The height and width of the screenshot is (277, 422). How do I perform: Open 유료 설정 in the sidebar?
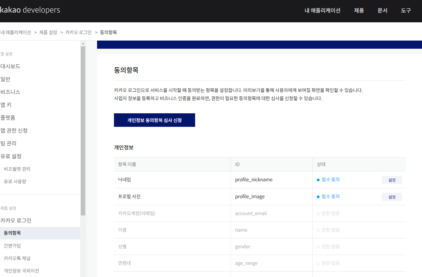pos(11,156)
